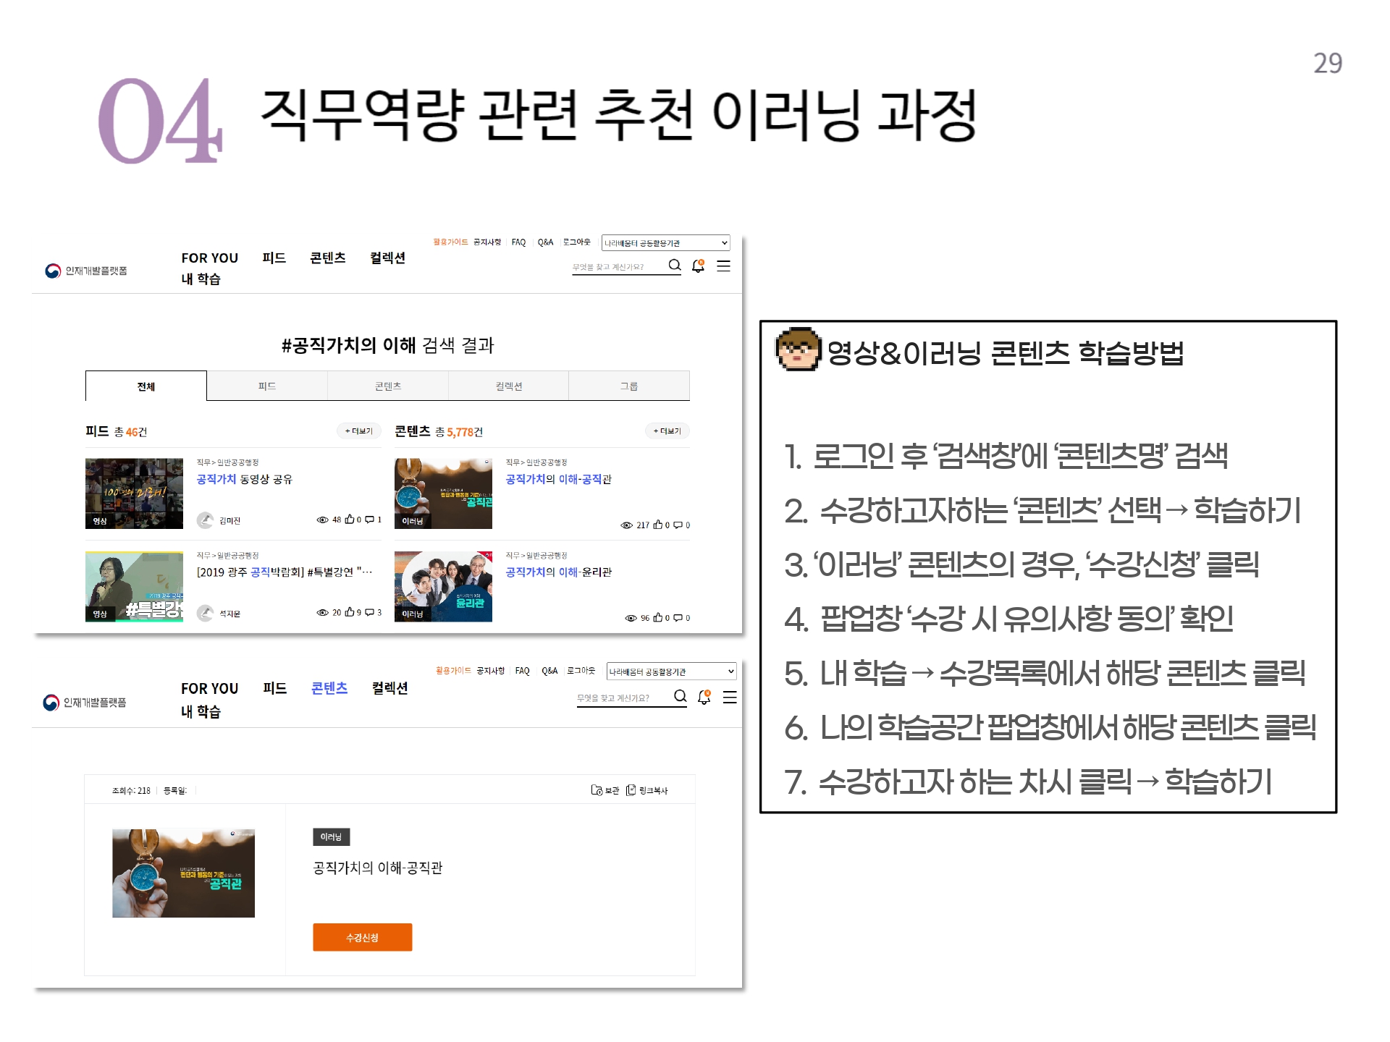Click the bell icon in lower header
Viewport: 1390px width, 1042px height.
(704, 697)
